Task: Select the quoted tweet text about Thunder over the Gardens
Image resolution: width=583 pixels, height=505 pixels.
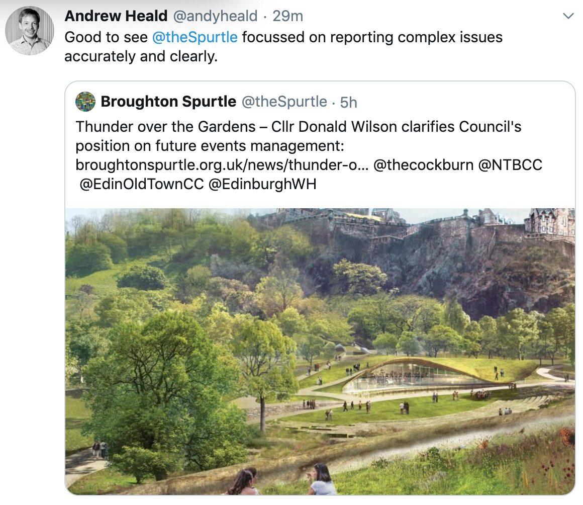Action: tap(309, 155)
